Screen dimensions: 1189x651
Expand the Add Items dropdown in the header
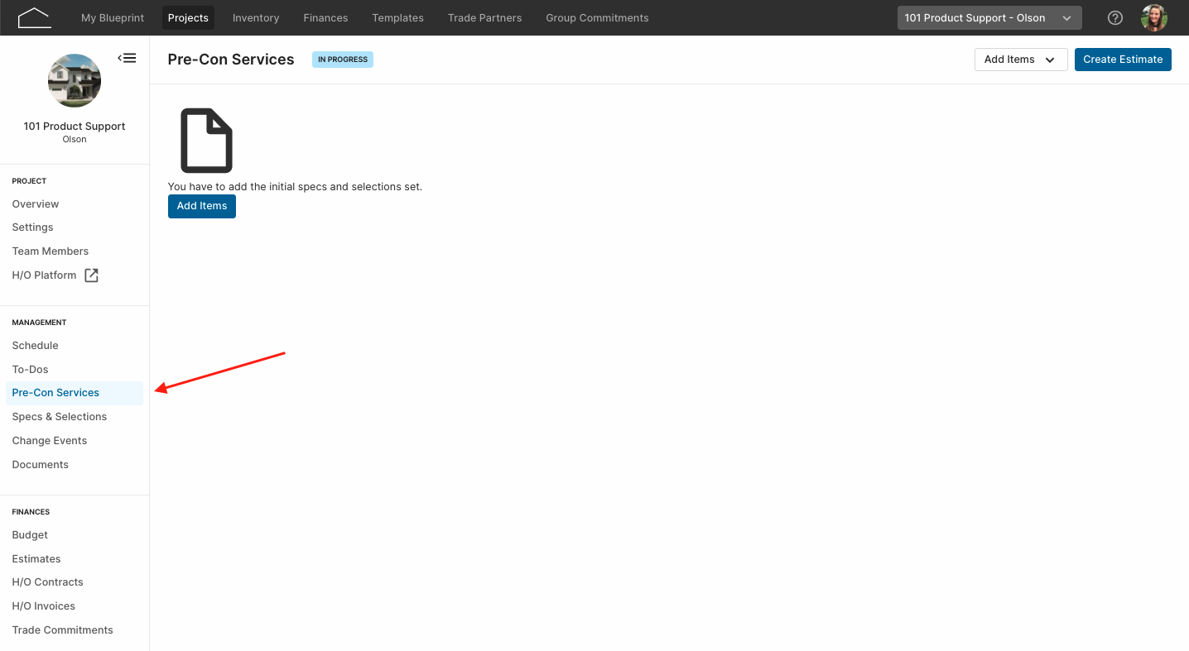1021,60
